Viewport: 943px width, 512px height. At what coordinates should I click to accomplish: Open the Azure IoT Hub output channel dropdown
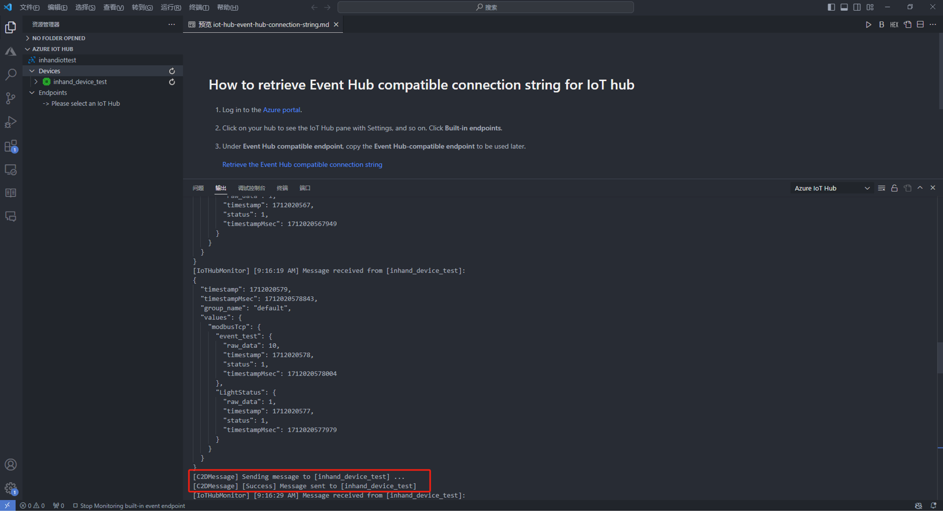(x=831, y=188)
